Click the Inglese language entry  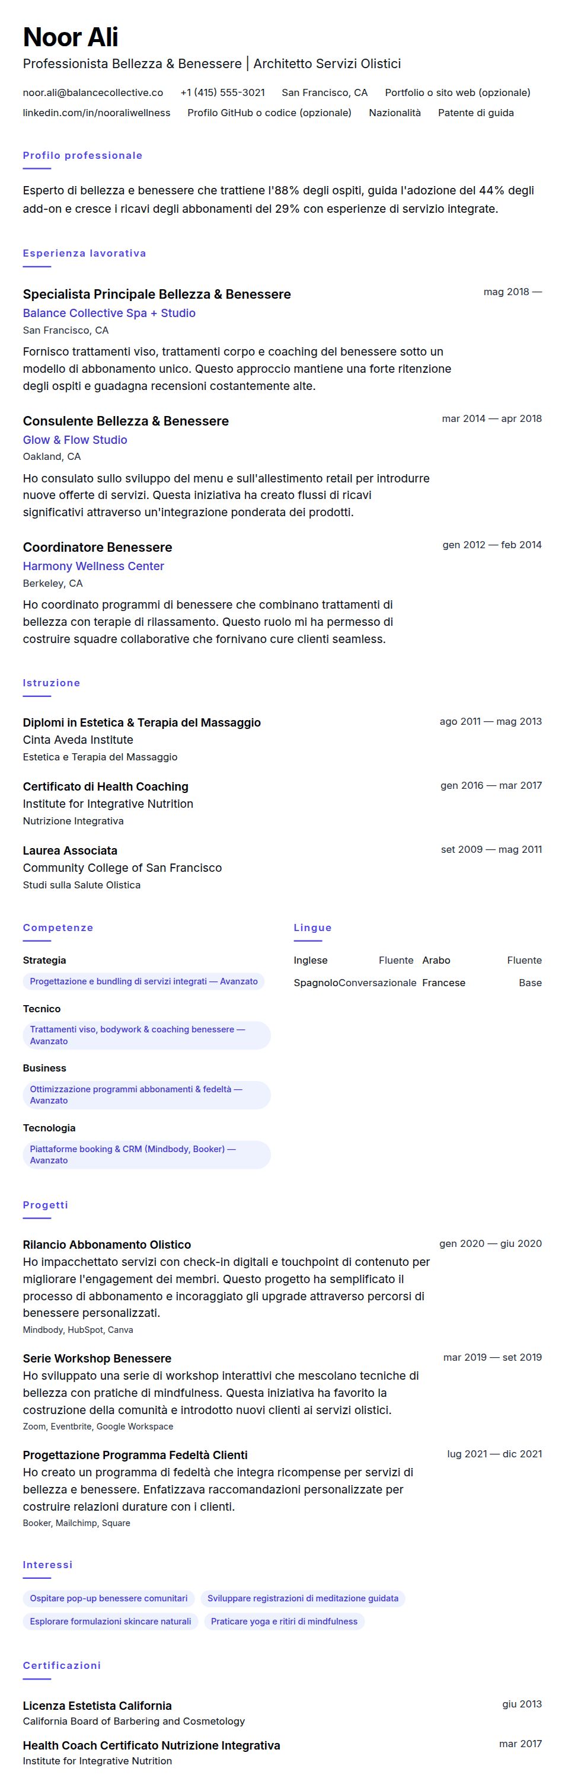tap(353, 960)
